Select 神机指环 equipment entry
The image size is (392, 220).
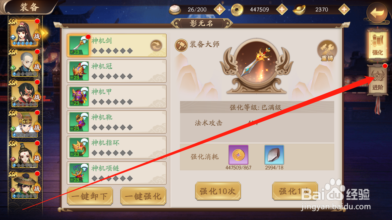117,147
